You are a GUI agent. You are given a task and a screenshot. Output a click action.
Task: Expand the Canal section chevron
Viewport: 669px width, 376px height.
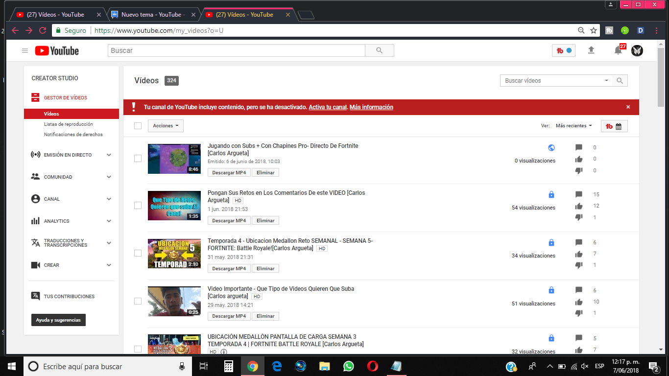pyautogui.click(x=109, y=199)
